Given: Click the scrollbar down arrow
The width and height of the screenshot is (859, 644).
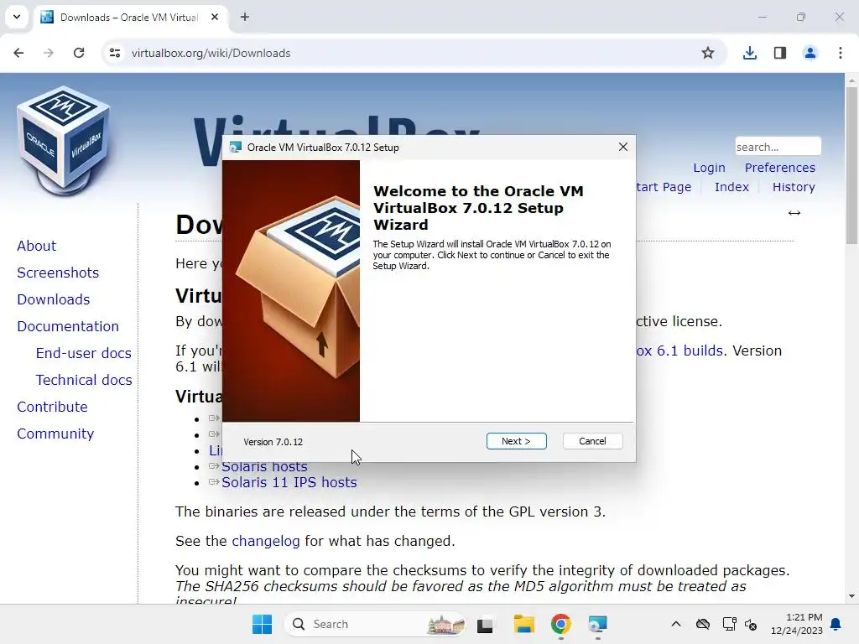Looking at the screenshot, I should coord(851,596).
